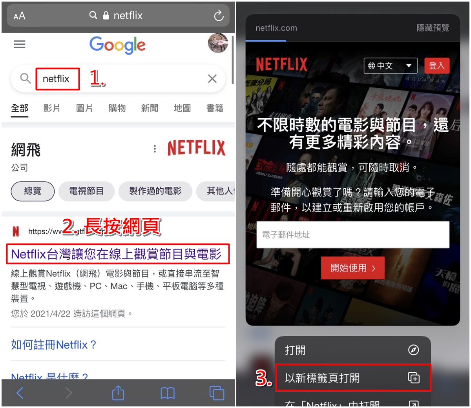Tap the 電子郵件地址 input field
The width and height of the screenshot is (471, 408).
pyautogui.click(x=353, y=235)
